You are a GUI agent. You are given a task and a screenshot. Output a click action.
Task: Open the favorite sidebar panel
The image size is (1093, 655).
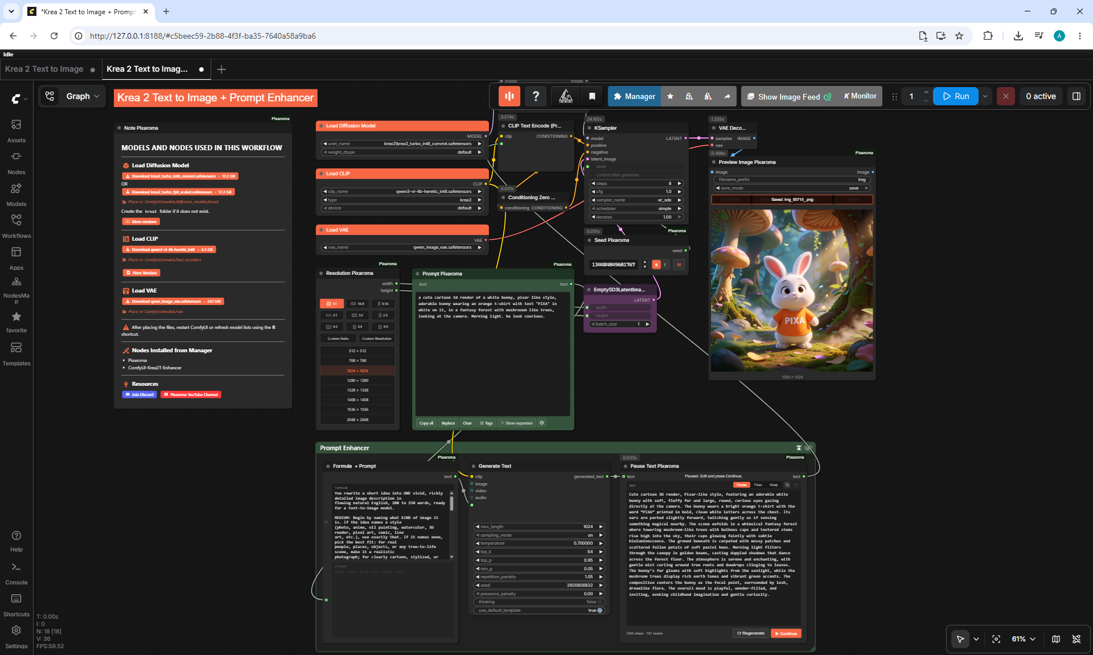[16, 322]
